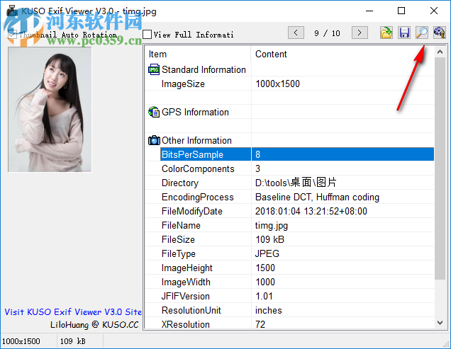The image size is (451, 349).
Task: Select the ImageSize row
Action: pos(289,84)
